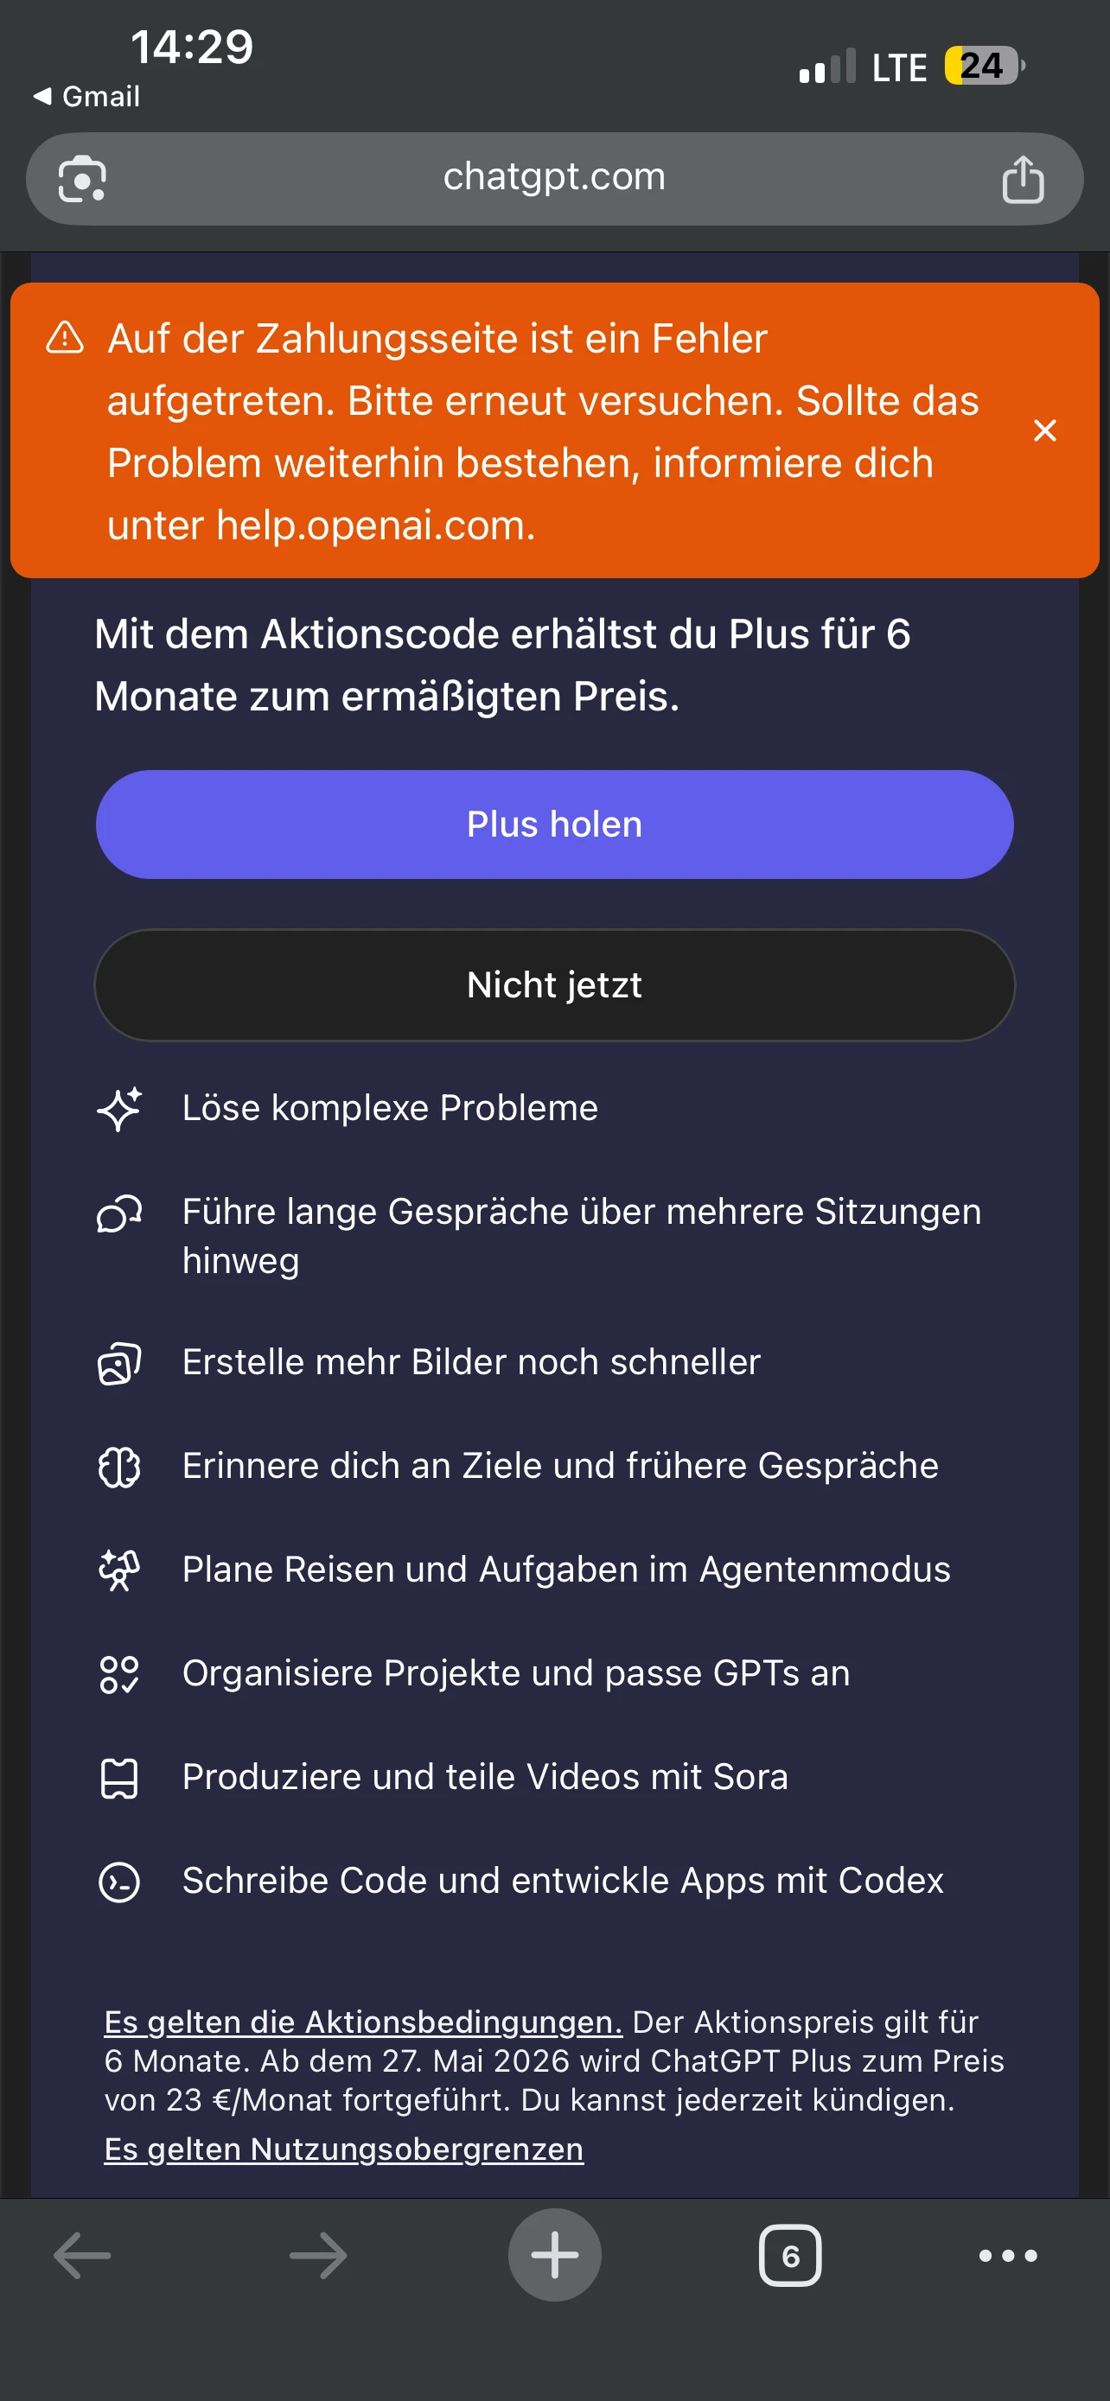
Task: Tap the share icon in address bar
Action: tap(1022, 179)
